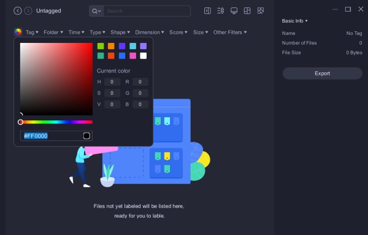Screen dimensions: 368x235
Task: Click the grid selection view icon
Action: tap(261, 10)
